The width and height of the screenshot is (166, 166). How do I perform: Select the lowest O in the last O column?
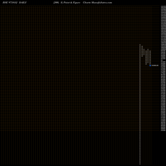tap(150, 64)
